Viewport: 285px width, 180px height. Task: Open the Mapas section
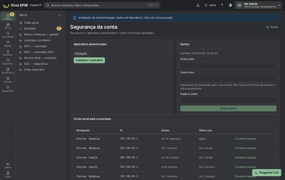(8, 44)
